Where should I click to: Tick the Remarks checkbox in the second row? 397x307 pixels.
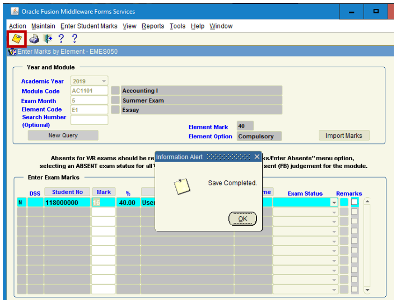tap(354, 212)
